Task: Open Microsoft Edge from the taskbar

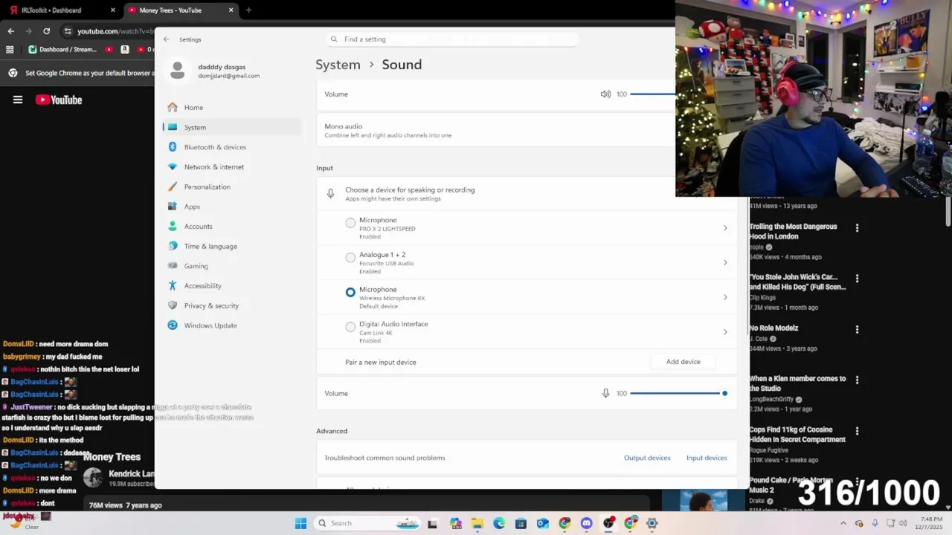Action: pos(499,523)
